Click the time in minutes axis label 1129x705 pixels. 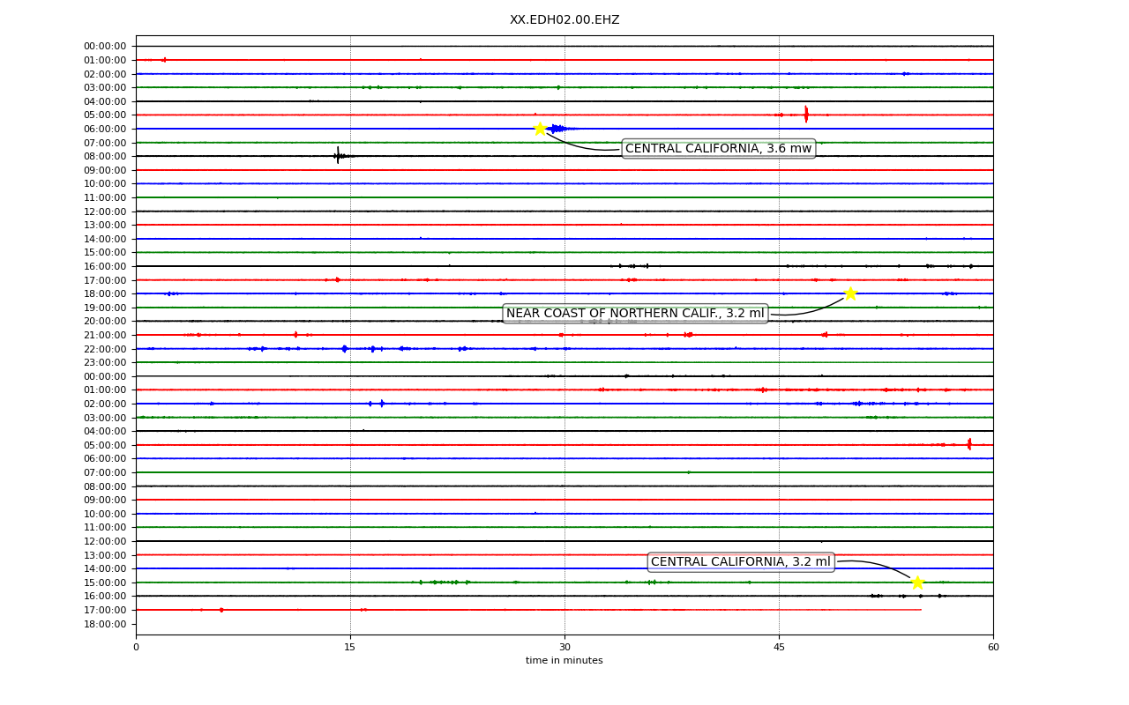pos(564,661)
